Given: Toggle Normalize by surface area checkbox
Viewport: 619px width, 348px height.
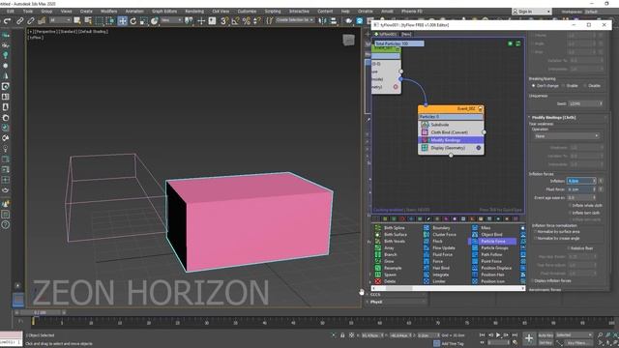Looking at the screenshot, I should pos(535,232).
